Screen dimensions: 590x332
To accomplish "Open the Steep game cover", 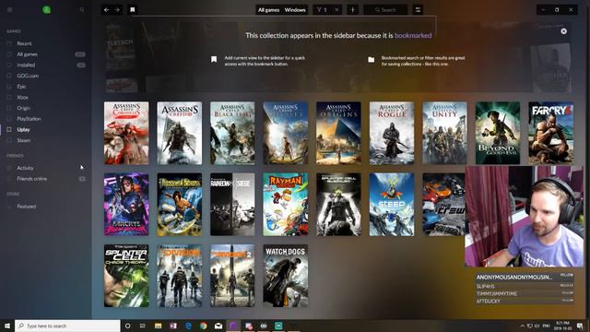I will [x=392, y=205].
